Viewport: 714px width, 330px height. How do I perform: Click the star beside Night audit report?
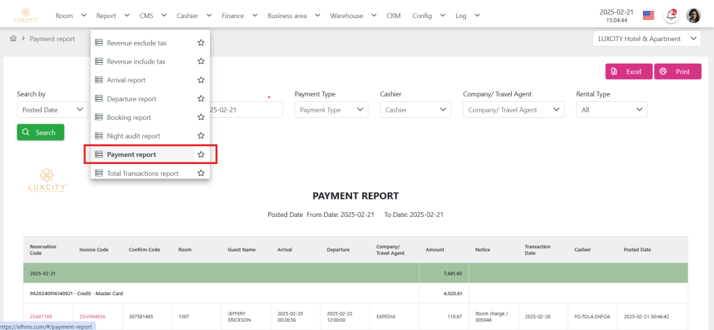click(x=201, y=136)
